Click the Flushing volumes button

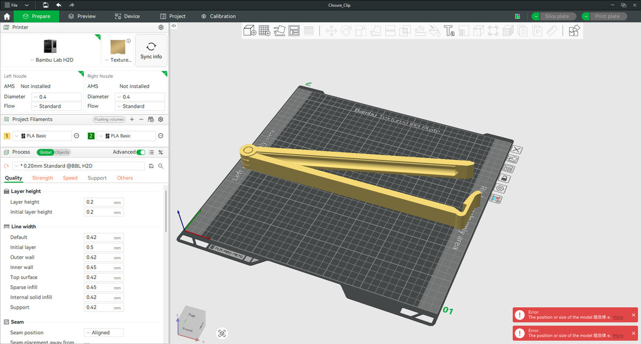tap(109, 119)
